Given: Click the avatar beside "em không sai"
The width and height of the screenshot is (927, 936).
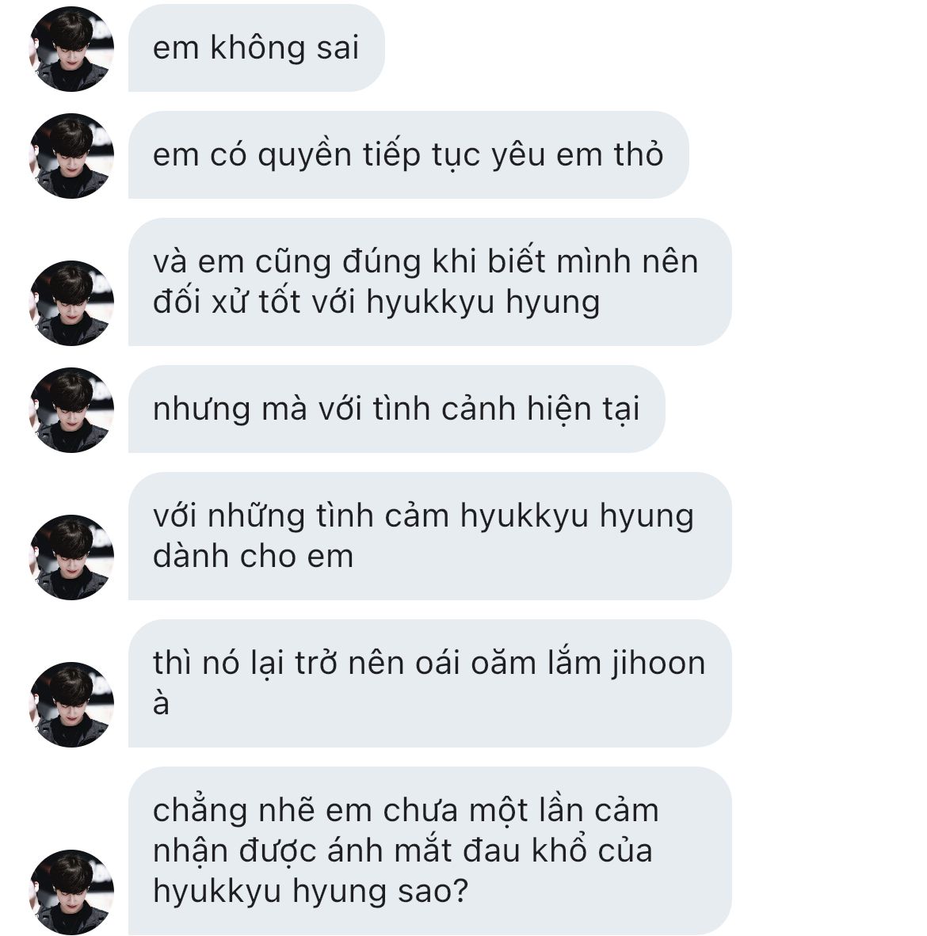Looking at the screenshot, I should (71, 49).
